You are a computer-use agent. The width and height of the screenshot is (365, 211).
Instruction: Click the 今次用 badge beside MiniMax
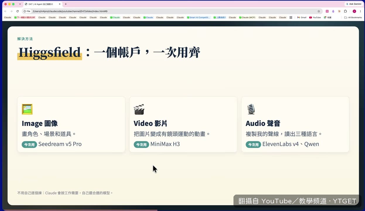[141, 144]
